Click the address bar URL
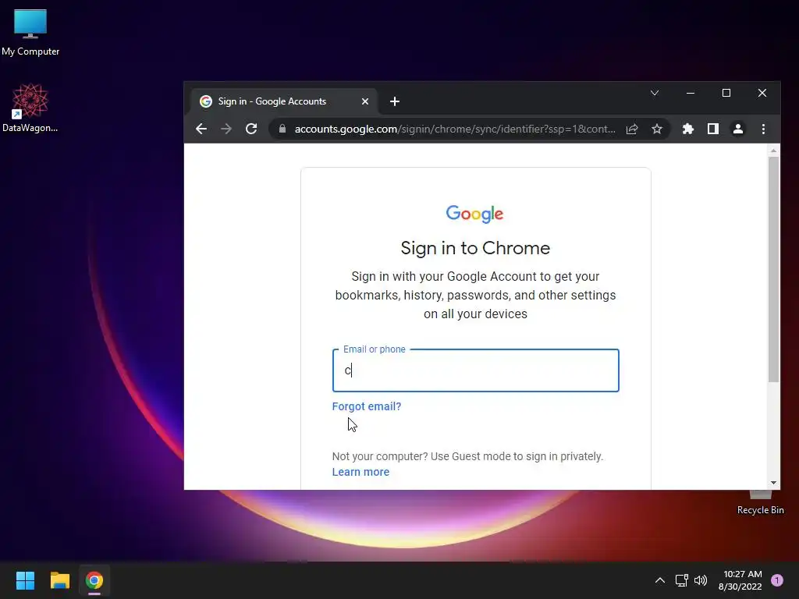799x599 pixels. click(x=455, y=129)
